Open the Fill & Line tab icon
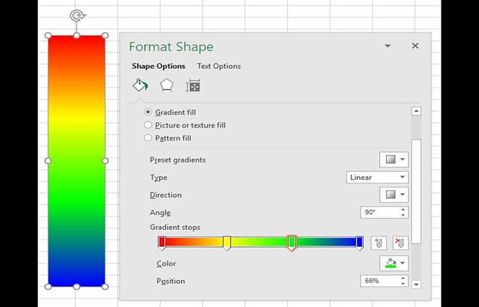This screenshot has width=479, height=307. coord(140,85)
